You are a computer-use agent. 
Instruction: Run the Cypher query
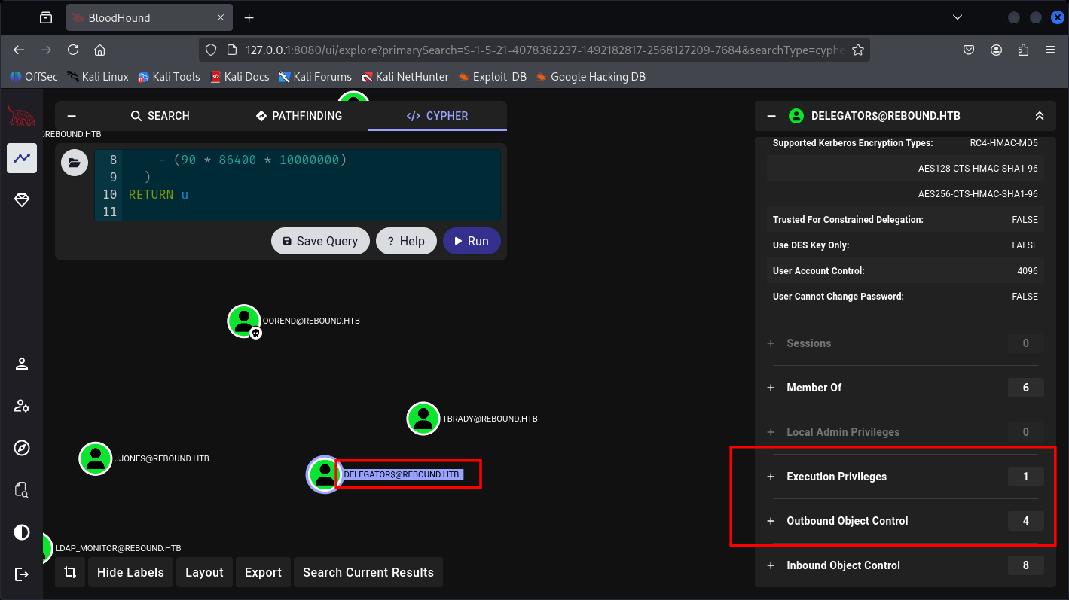[472, 241]
